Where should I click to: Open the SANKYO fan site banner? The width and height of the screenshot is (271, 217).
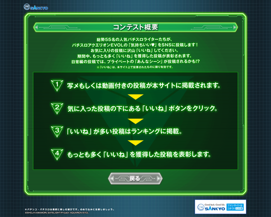coord(220,207)
